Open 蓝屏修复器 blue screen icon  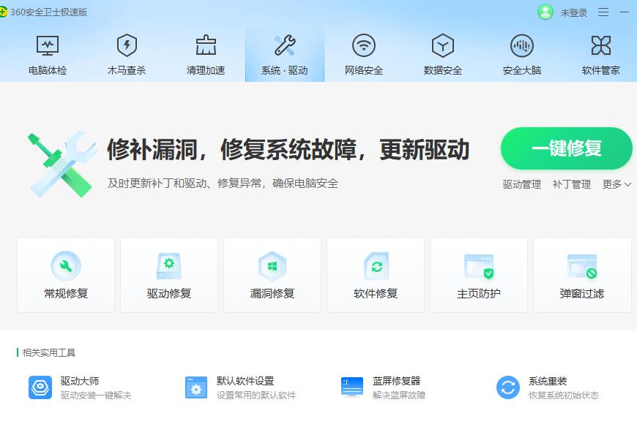(x=352, y=387)
